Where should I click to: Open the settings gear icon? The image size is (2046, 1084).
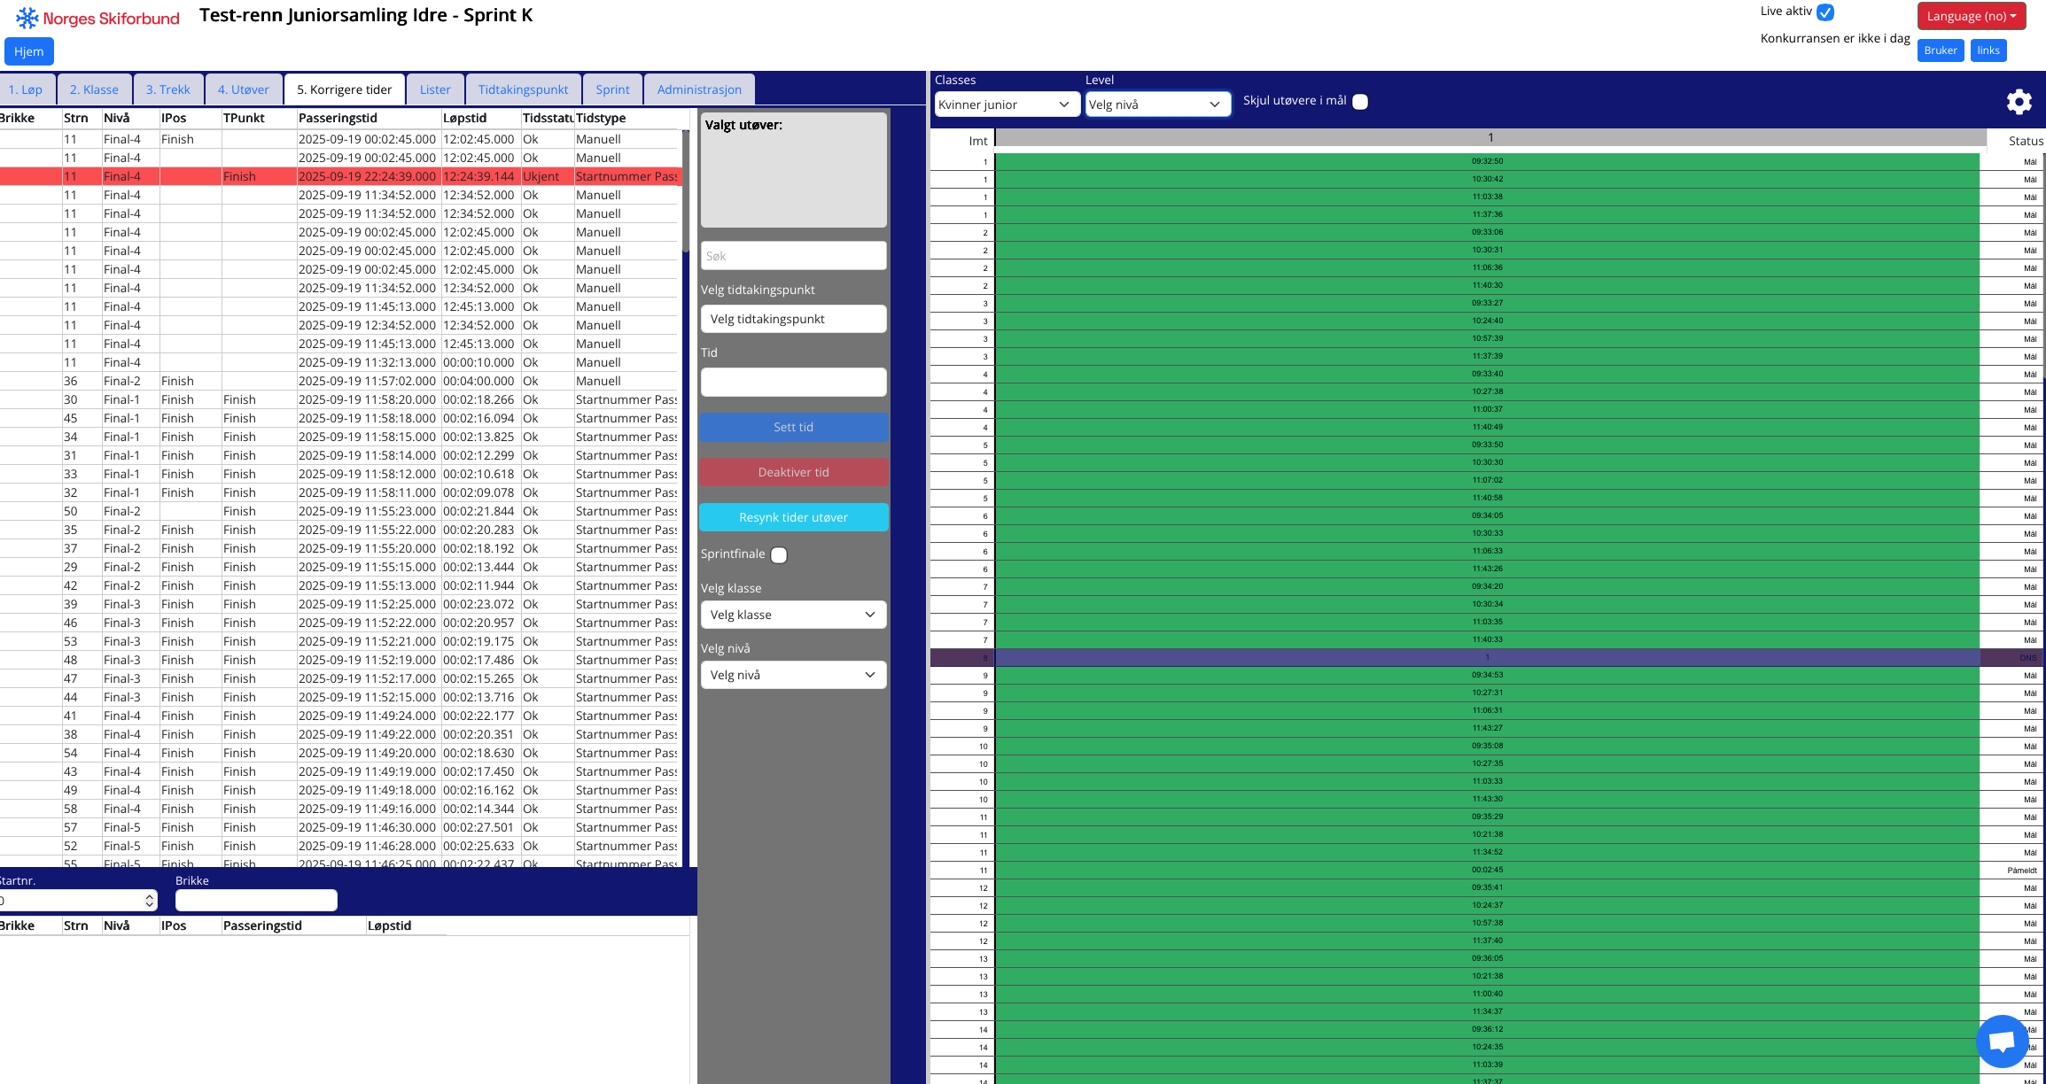point(2019,102)
